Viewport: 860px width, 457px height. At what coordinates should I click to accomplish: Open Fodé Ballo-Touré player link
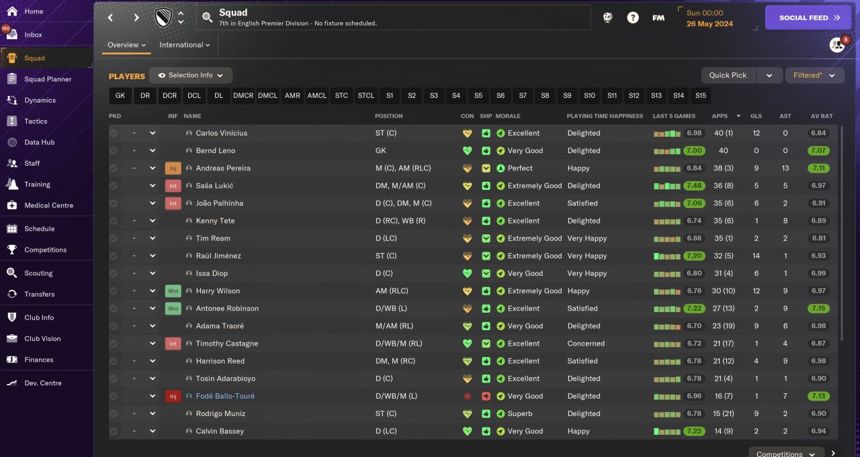(225, 396)
